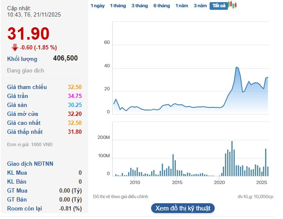
Task: Click the price line peak near 2021
Action: tap(236, 67)
